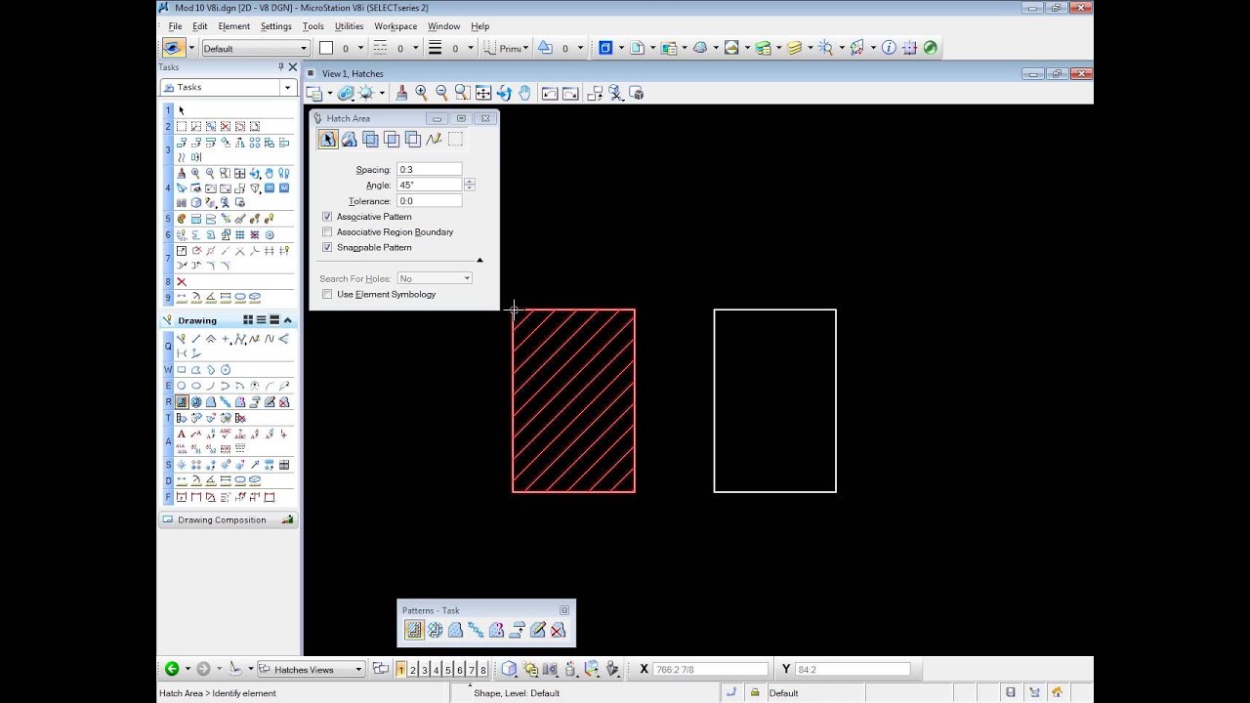This screenshot has height=703, width=1250.
Task: Select the Delete Element red X in Tasks row 8
Action: point(182,281)
